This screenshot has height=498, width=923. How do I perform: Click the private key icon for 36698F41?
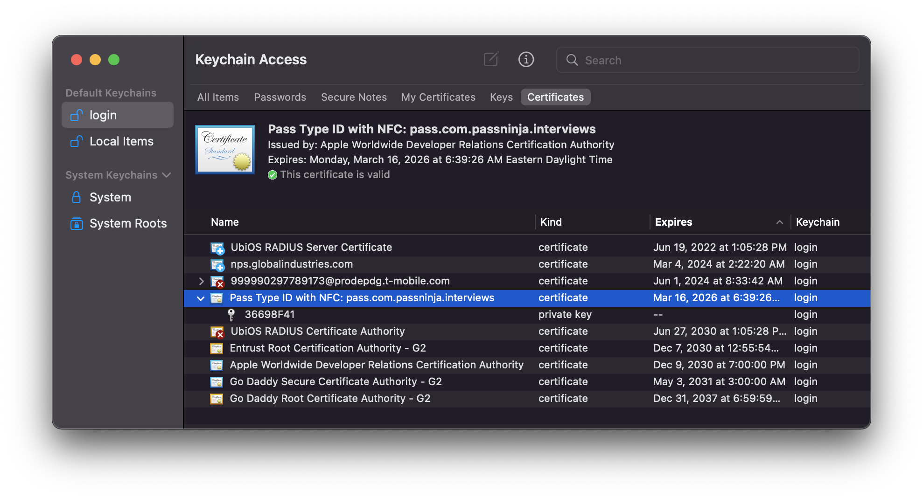coord(231,315)
